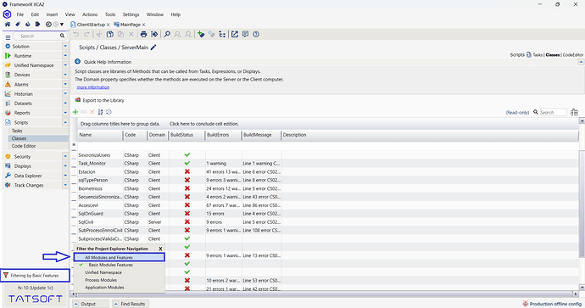Open the Output panel button

(91, 304)
